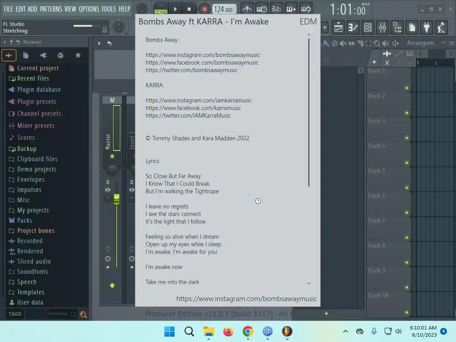Open the VIEW menu
This screenshot has width=456, height=342.
tap(70, 9)
